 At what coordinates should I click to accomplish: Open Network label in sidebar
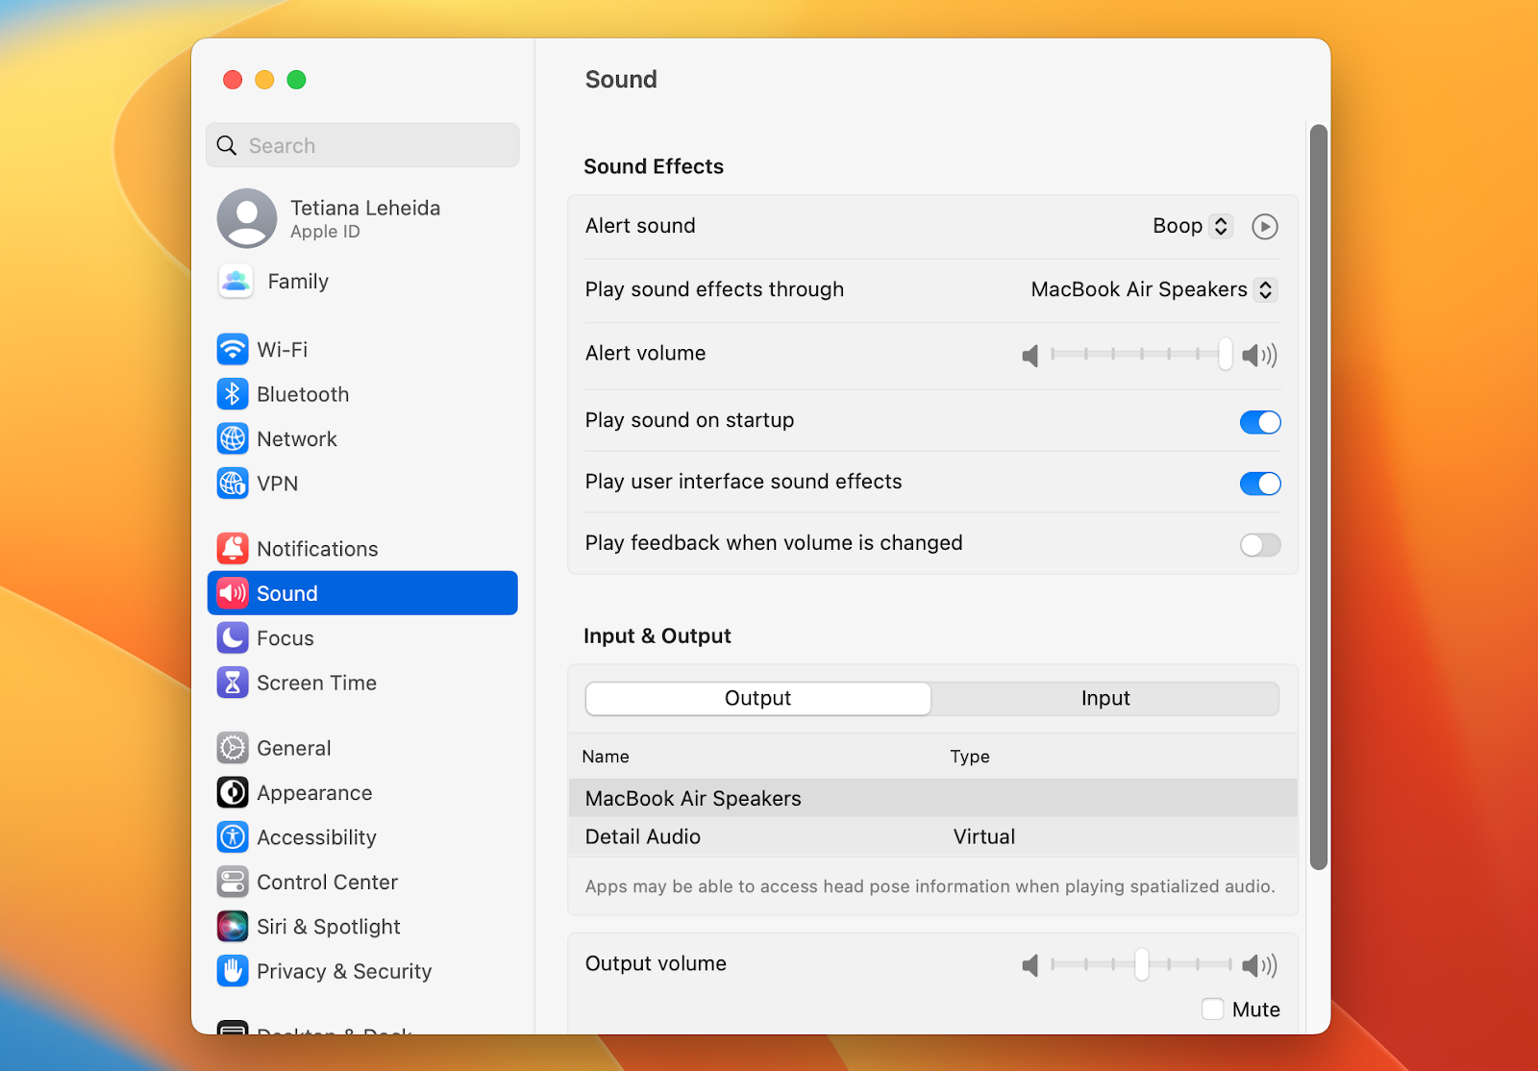(x=297, y=439)
